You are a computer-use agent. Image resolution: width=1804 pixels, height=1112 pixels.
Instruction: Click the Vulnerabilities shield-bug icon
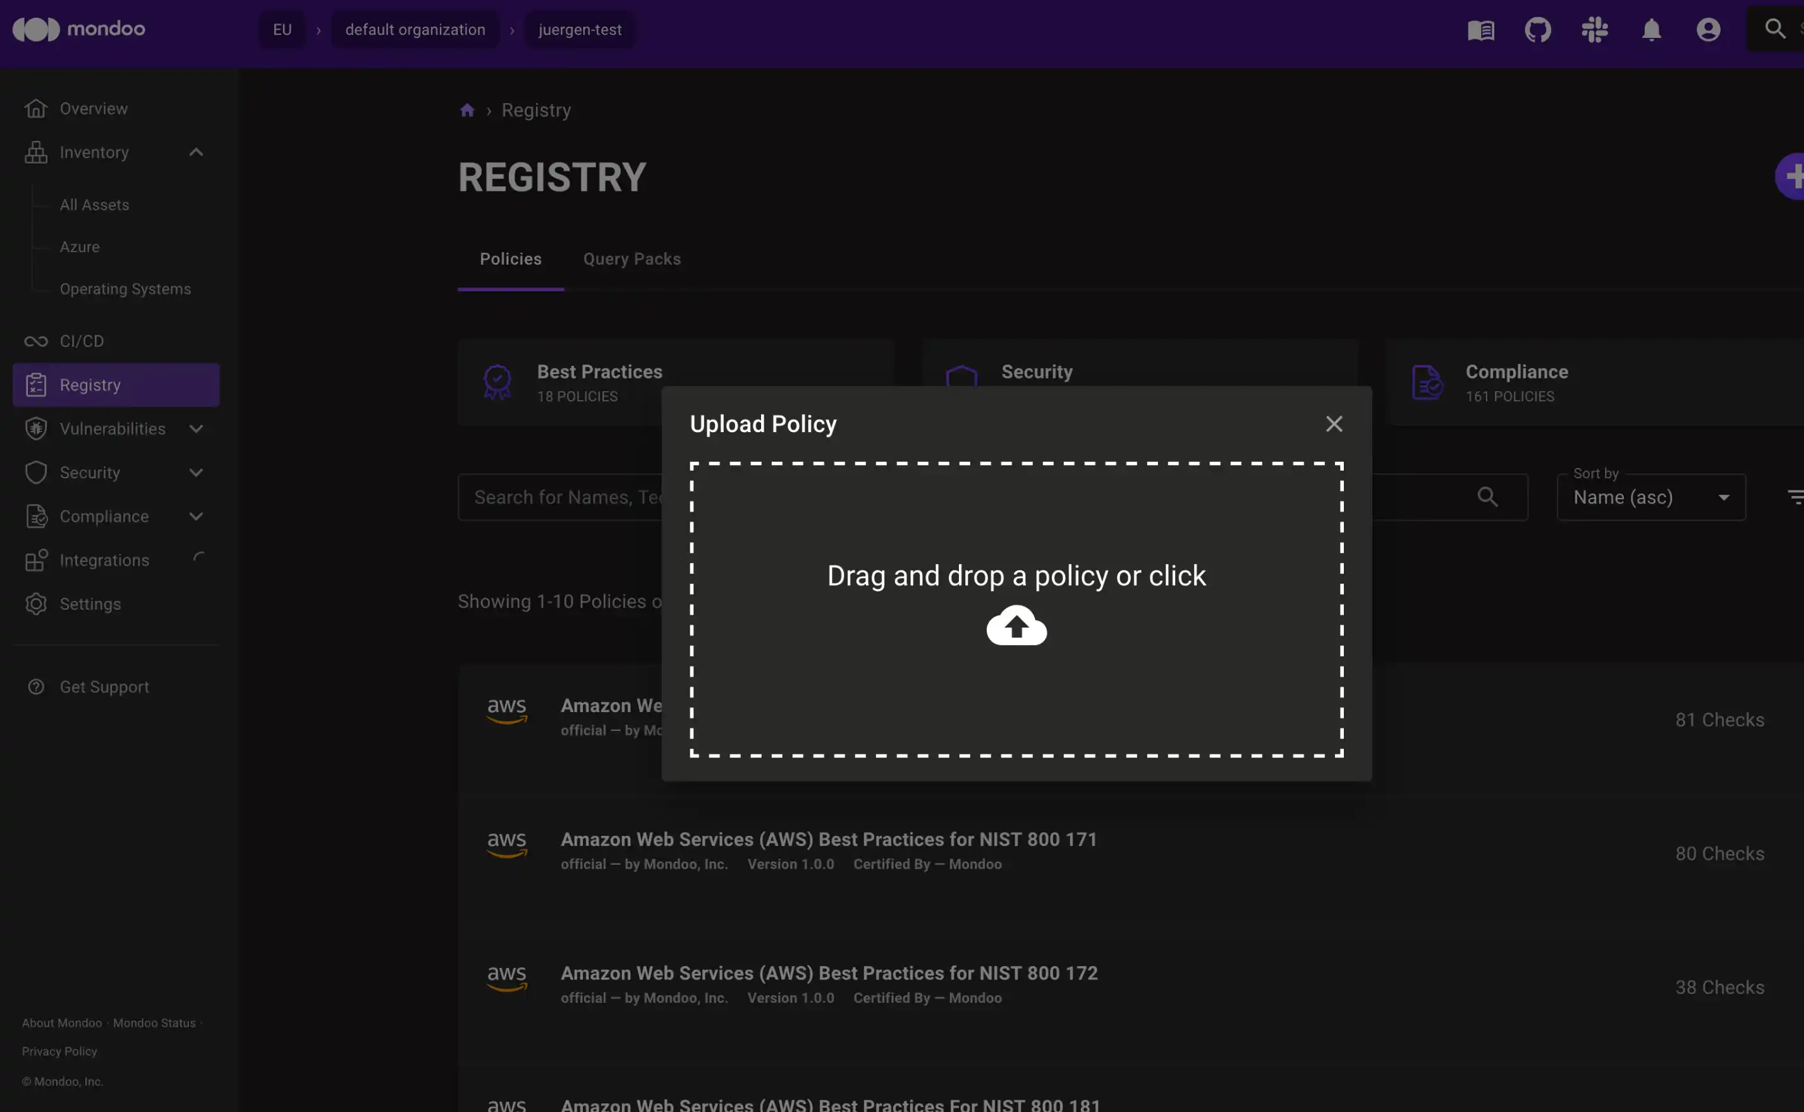pos(35,429)
